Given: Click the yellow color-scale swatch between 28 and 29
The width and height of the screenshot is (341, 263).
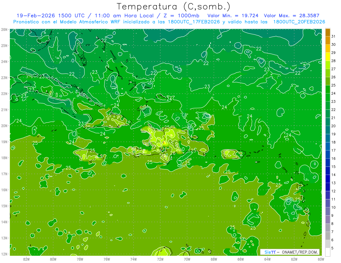Looking at the screenshot, I should [x=328, y=57].
